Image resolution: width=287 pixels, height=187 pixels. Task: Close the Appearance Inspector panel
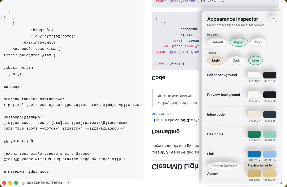273,18
